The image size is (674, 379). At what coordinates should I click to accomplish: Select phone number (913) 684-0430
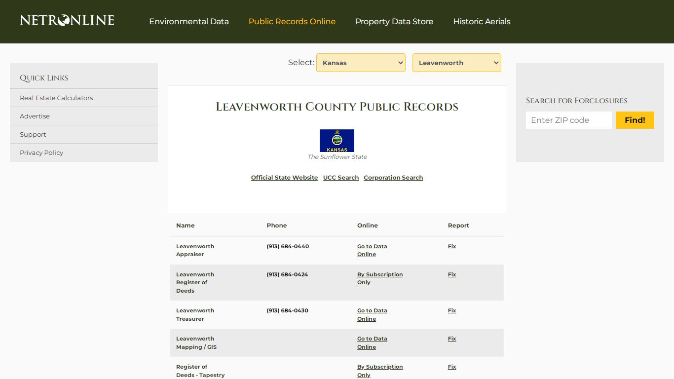(x=288, y=310)
